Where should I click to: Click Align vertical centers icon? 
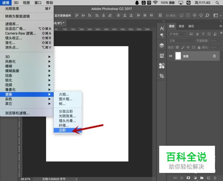(x=83, y=15)
